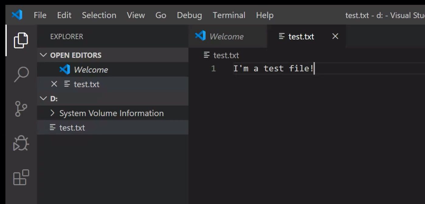425x204 pixels.
Task: Select the test.txt icon under Open Editors
Action: pyautogui.click(x=67, y=84)
